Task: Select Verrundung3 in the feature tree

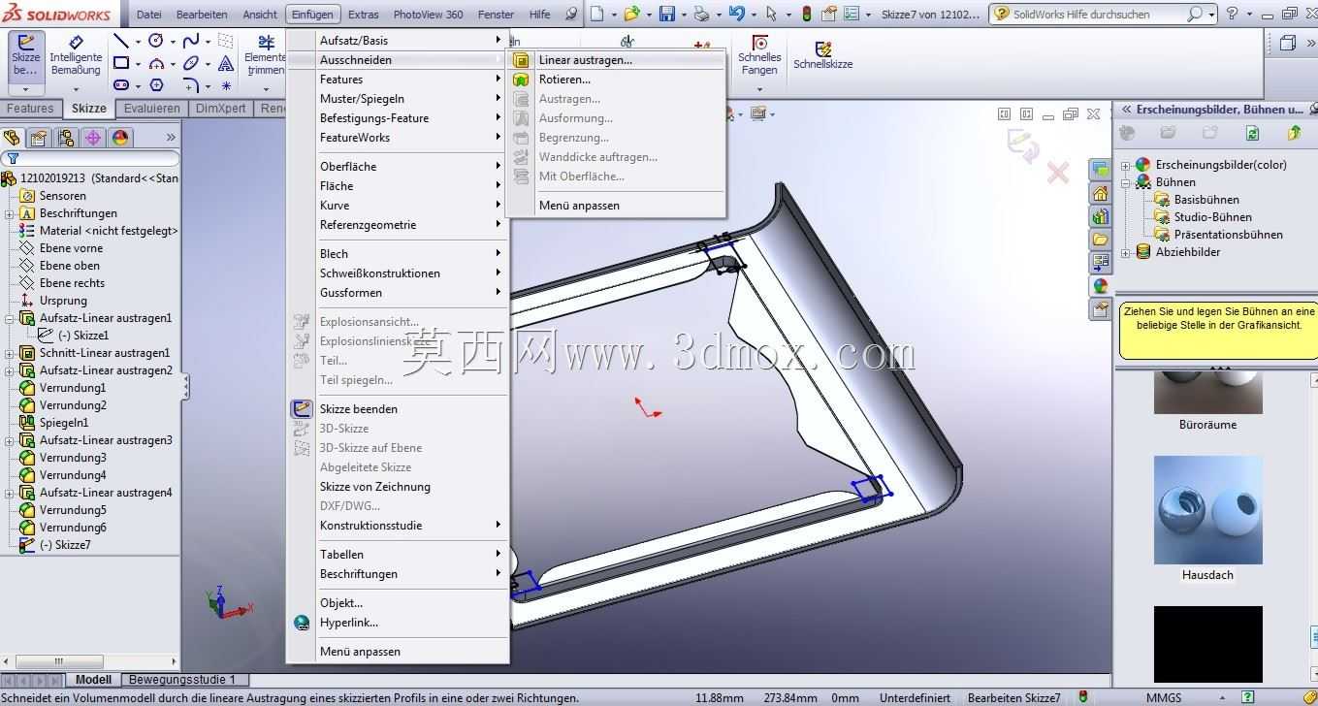Action: click(x=73, y=458)
